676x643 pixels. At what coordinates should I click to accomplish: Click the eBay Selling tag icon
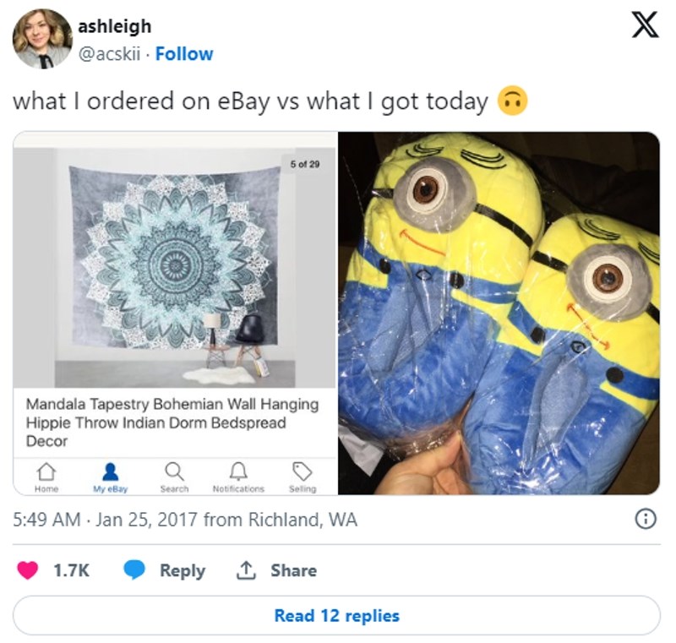coord(302,471)
